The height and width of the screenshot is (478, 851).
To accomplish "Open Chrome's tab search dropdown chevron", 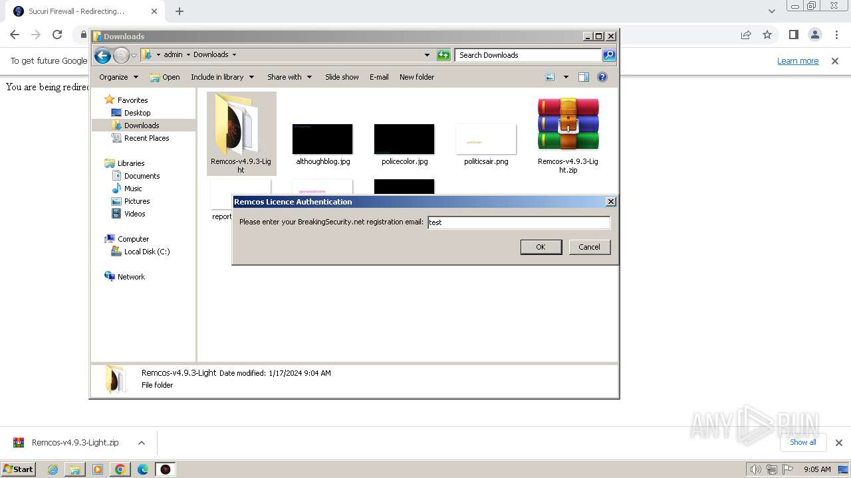I will click(771, 11).
